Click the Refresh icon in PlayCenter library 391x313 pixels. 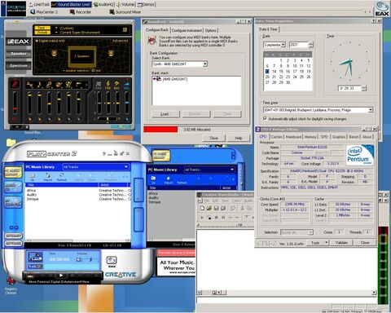(x=62, y=177)
